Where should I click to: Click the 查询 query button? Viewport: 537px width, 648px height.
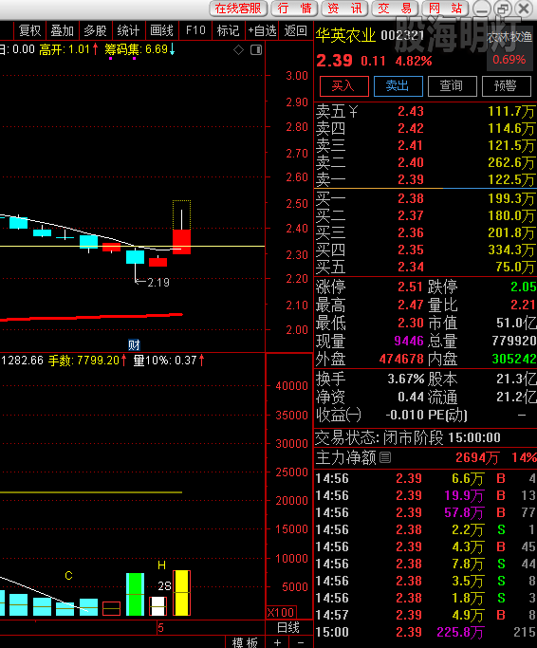coord(452,86)
